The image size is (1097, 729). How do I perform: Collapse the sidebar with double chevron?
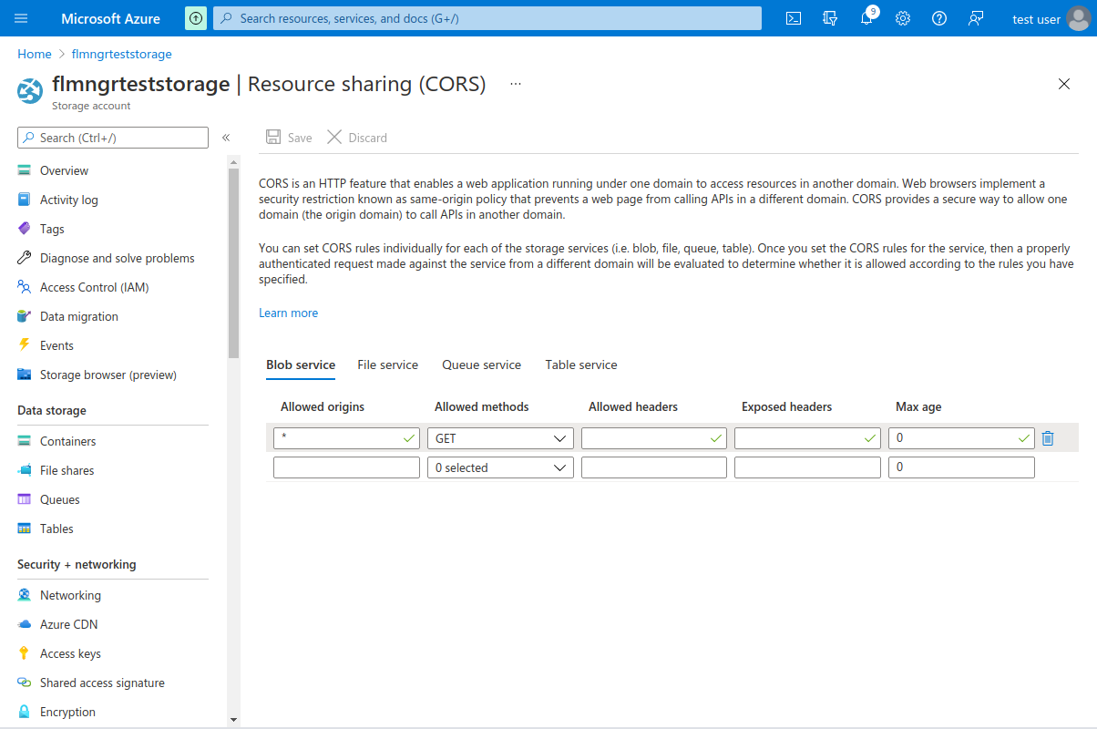click(226, 138)
